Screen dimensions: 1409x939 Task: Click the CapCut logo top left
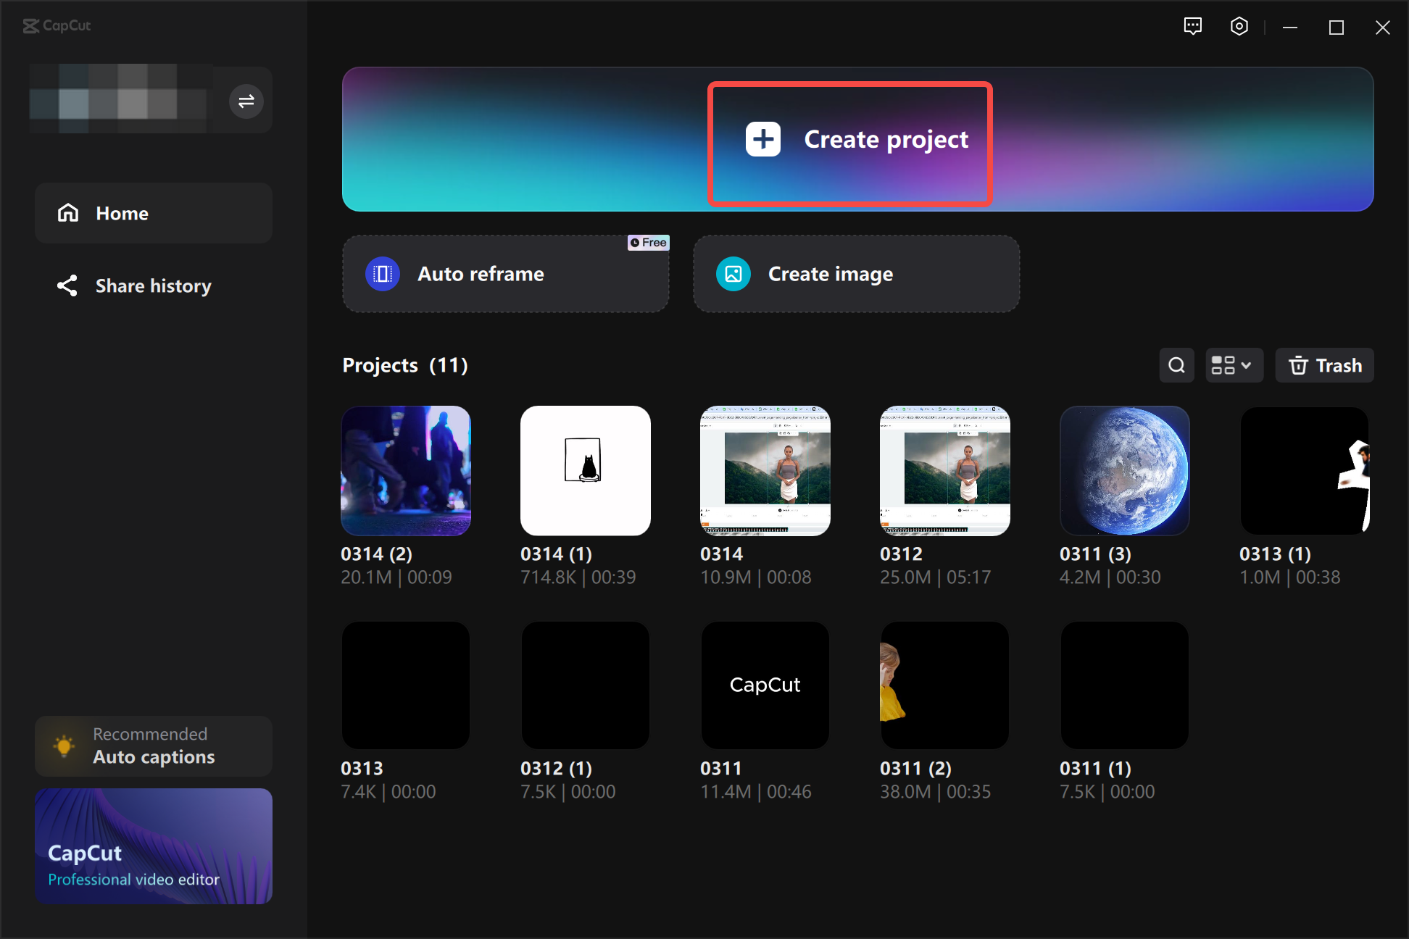click(57, 26)
